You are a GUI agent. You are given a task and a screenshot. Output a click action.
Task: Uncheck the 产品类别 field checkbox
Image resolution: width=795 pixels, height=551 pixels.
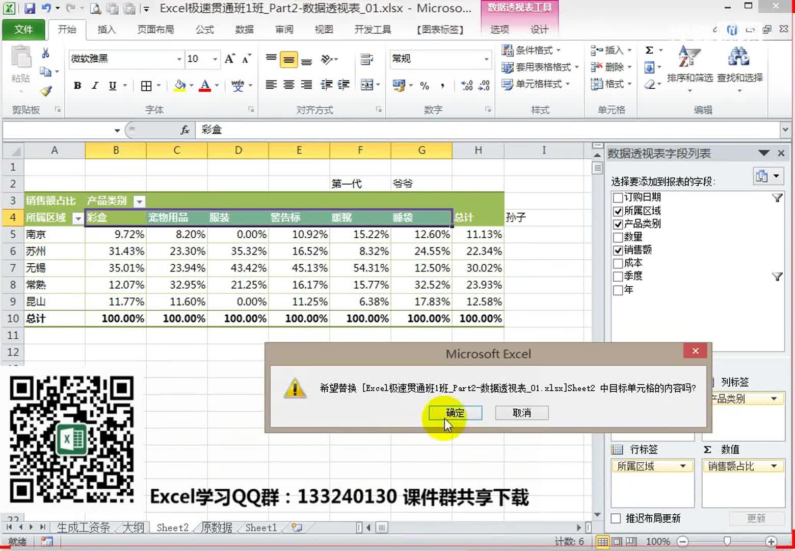coord(618,224)
